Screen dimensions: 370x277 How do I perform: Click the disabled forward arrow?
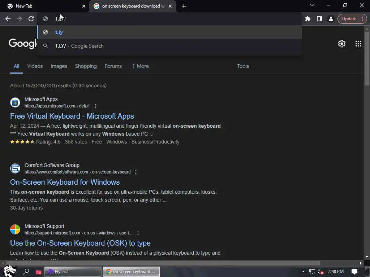pyautogui.click(x=20, y=19)
